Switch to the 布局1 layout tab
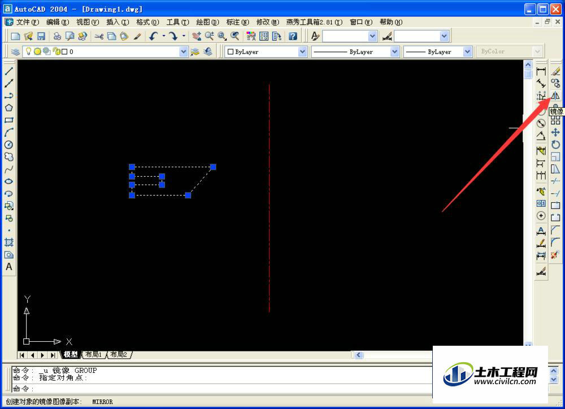The image size is (565, 409). 94,355
